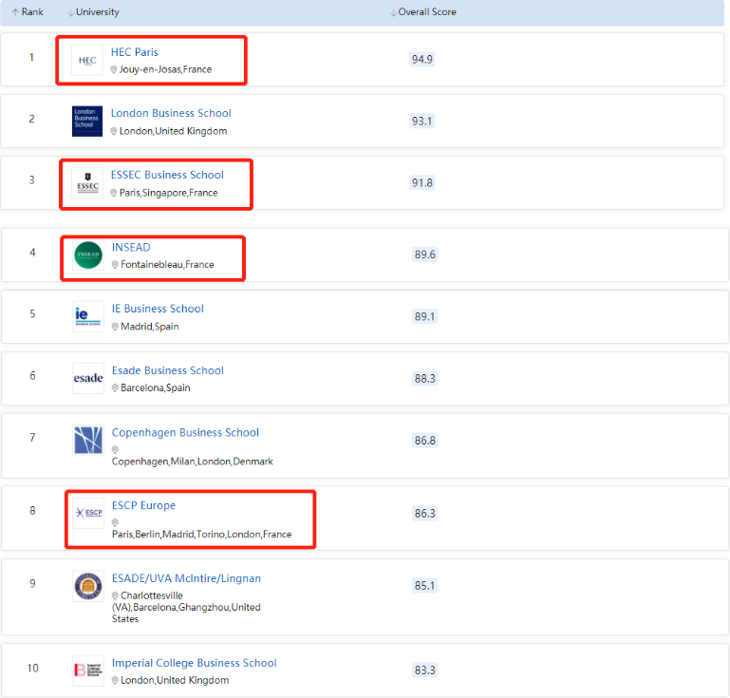
Task: Click the location pin next to Paris,Singapore,France
Action: [x=114, y=193]
